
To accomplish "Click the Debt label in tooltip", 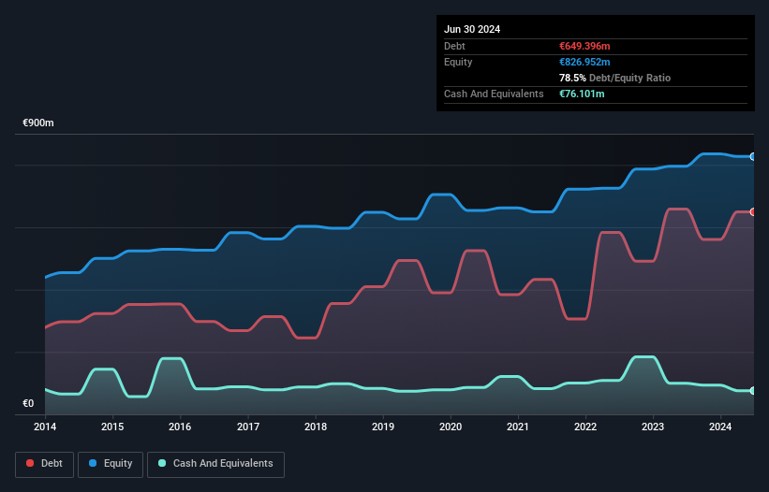I will point(454,46).
